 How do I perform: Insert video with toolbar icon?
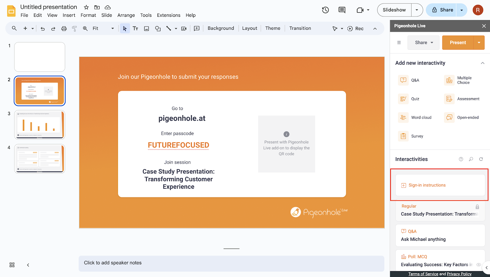[184, 28]
